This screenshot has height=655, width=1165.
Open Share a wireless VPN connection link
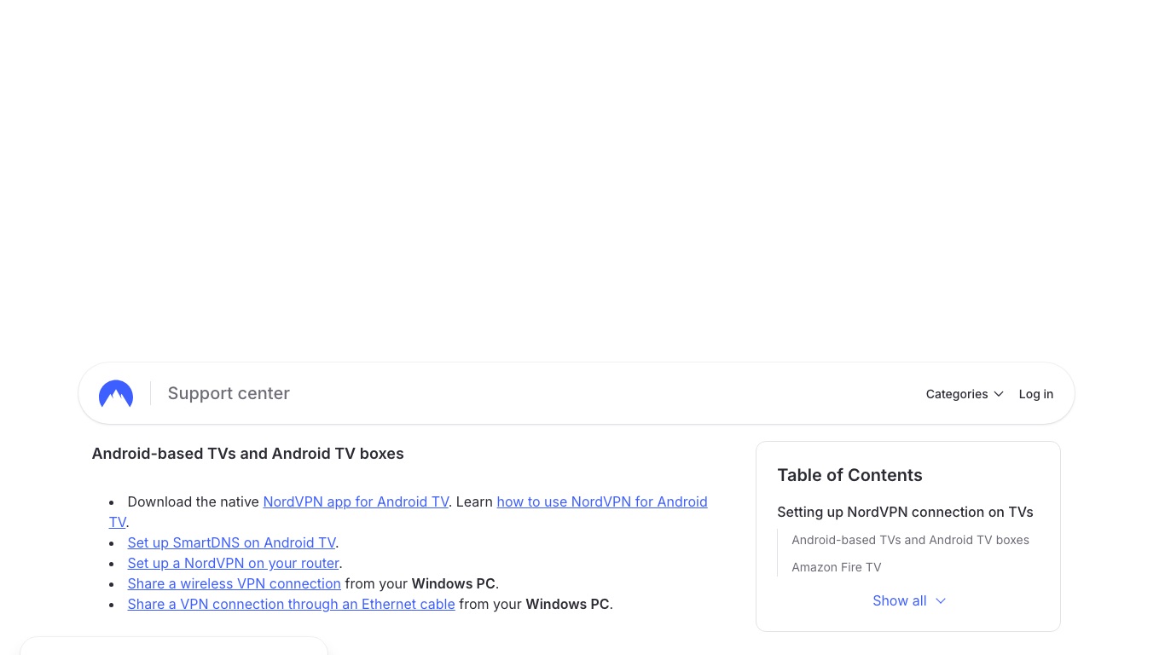(234, 583)
